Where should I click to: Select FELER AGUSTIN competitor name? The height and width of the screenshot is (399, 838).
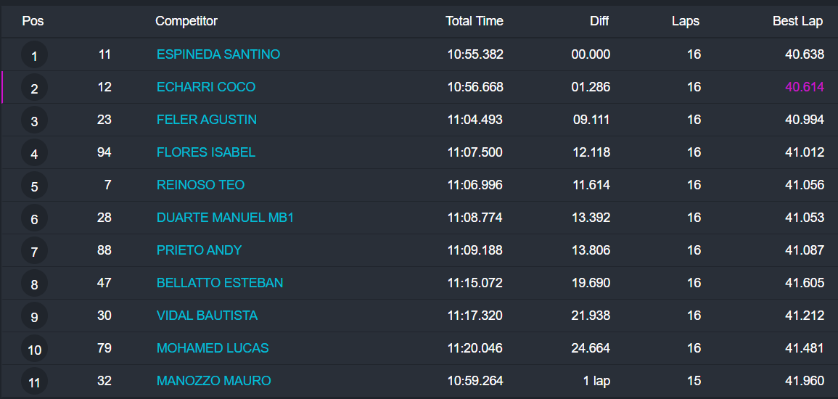[206, 120]
